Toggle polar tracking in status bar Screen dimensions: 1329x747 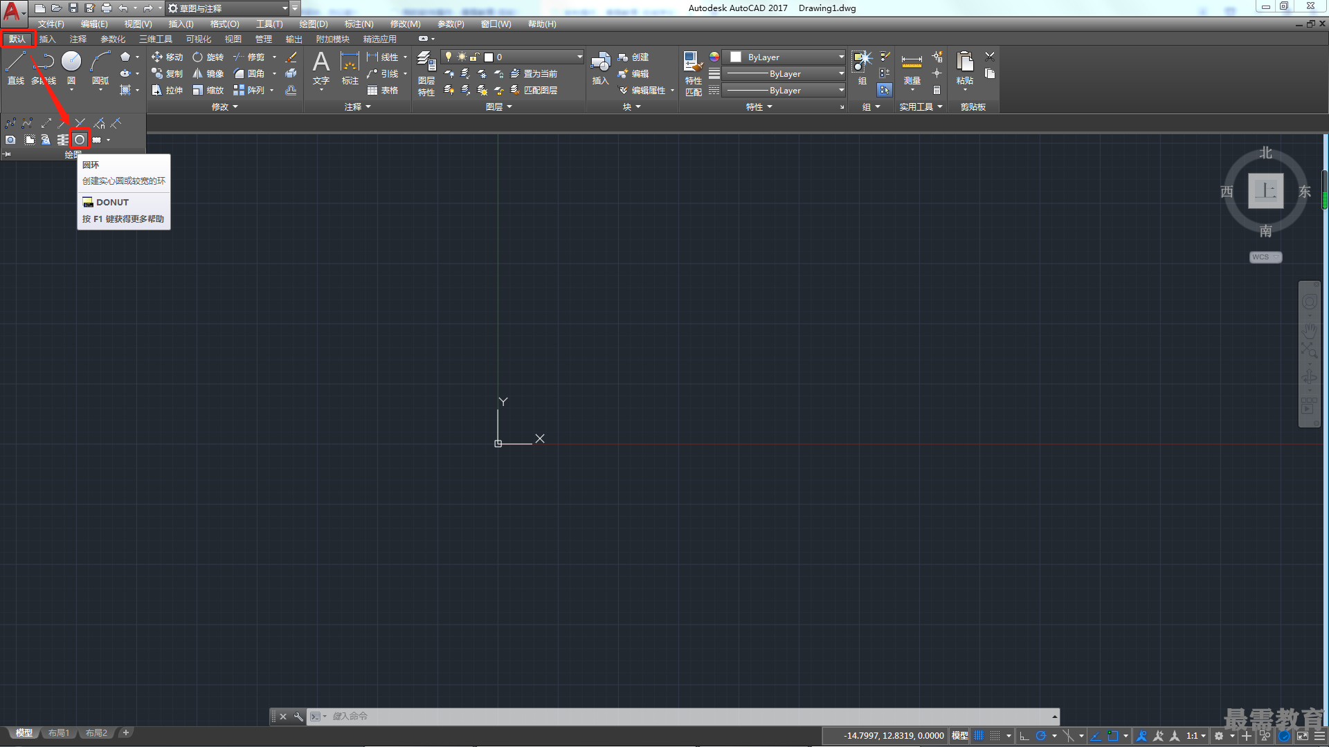1040,736
